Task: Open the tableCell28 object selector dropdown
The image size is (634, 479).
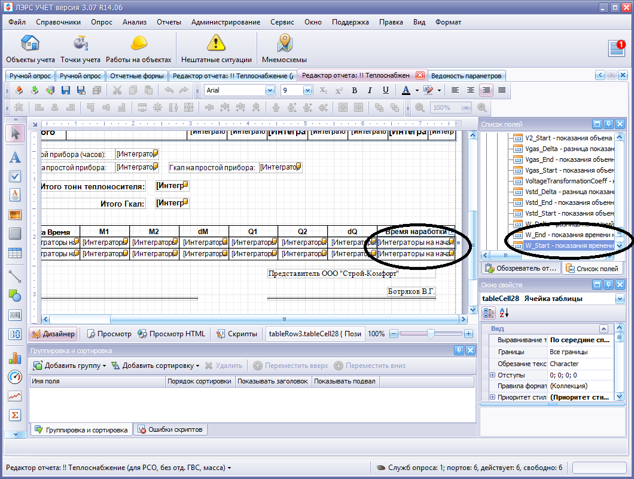Action: [x=620, y=299]
